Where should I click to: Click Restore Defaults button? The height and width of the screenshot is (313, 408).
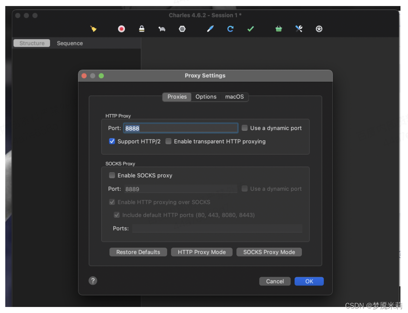pos(138,252)
